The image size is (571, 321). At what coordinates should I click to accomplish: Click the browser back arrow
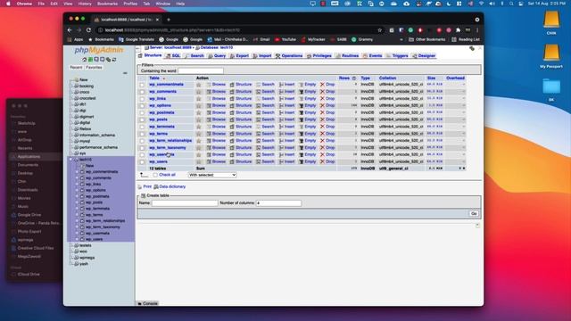click(70, 30)
